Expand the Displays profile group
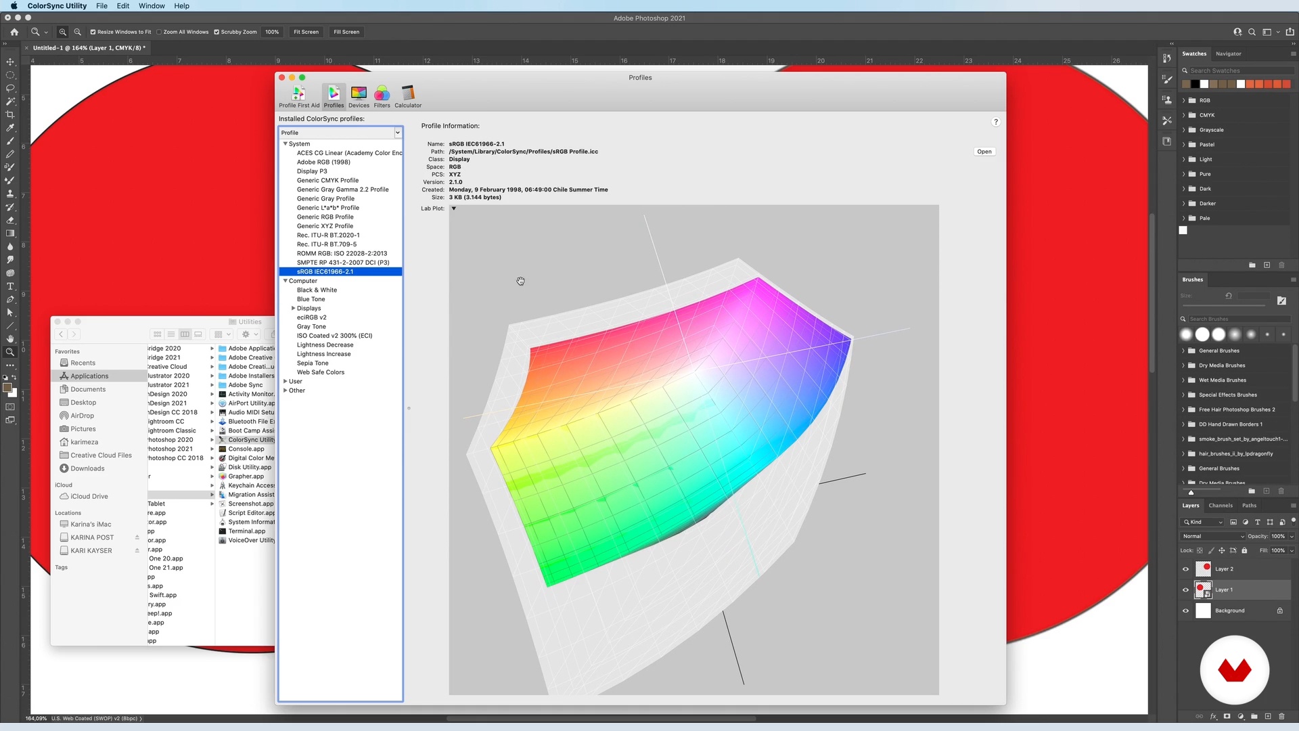 [x=293, y=308]
